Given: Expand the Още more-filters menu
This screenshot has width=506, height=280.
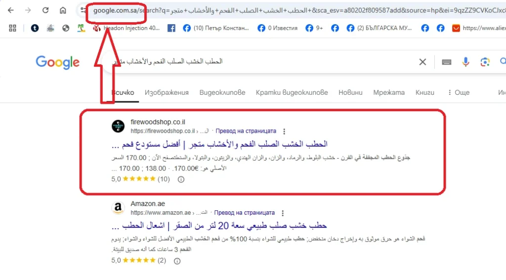Looking at the screenshot, I should [x=459, y=92].
